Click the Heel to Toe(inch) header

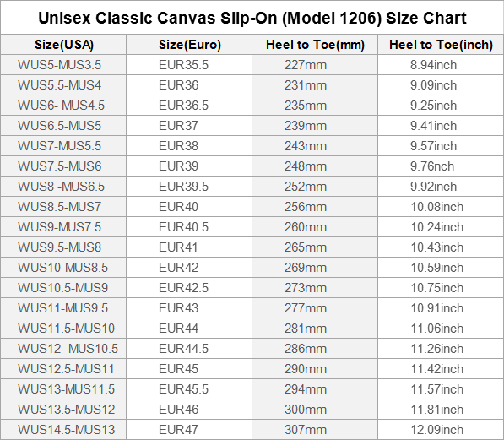pyautogui.click(x=441, y=45)
